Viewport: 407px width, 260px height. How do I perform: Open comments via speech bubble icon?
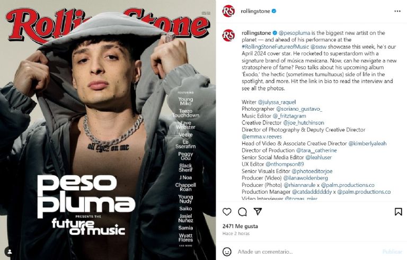coord(242,212)
